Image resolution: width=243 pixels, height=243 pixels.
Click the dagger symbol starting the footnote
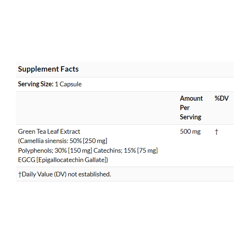coord(20,174)
